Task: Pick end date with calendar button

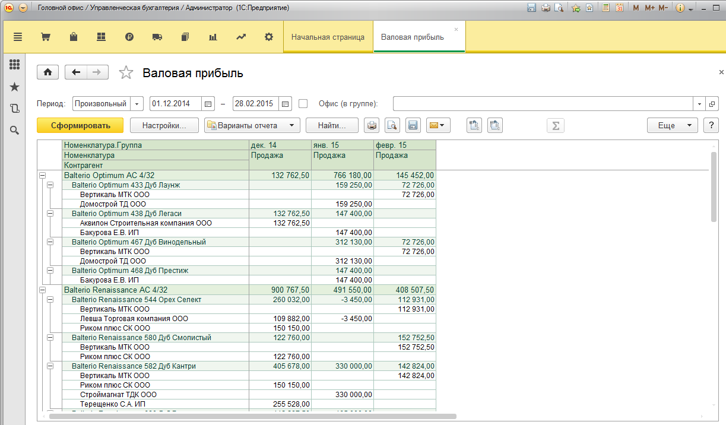Action: pos(286,103)
